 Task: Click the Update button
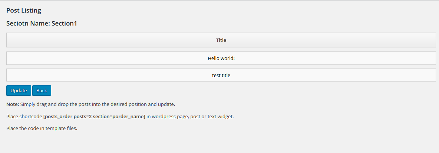click(19, 91)
